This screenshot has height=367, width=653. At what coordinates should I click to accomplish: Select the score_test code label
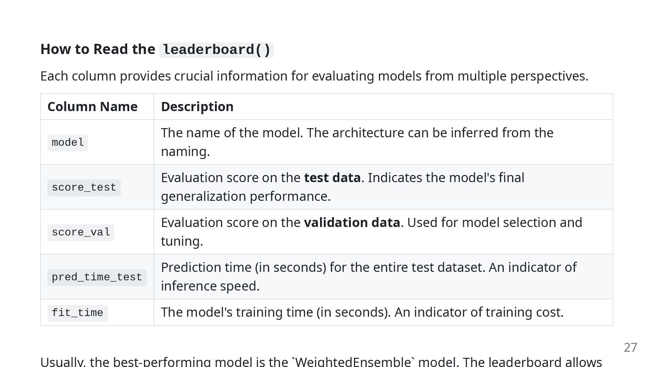pyautogui.click(x=84, y=188)
